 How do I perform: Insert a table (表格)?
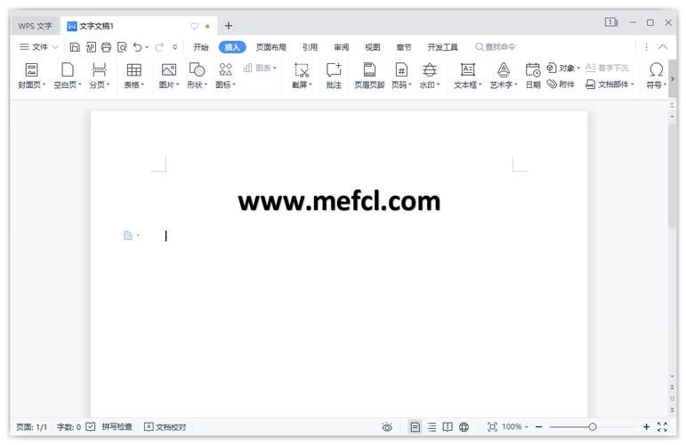click(x=133, y=76)
